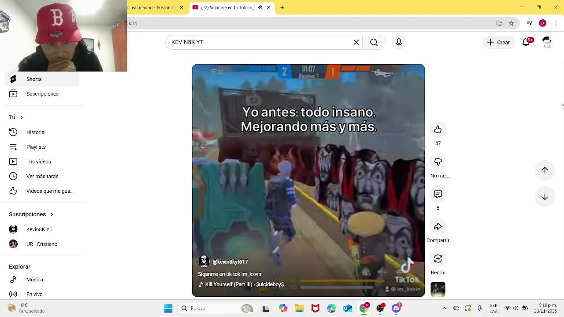Close the YouTube Shorts tab
This screenshot has width=564, height=317.
point(269,7)
